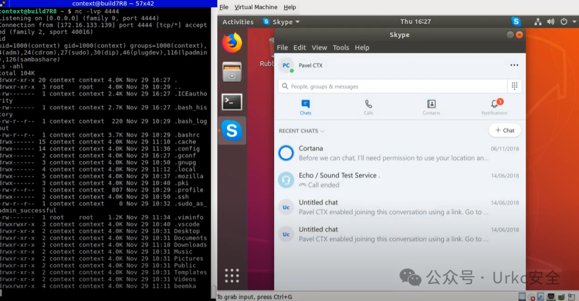The height and width of the screenshot is (301, 579).
Task: Open the VM window Help menu
Action: (x=290, y=7)
